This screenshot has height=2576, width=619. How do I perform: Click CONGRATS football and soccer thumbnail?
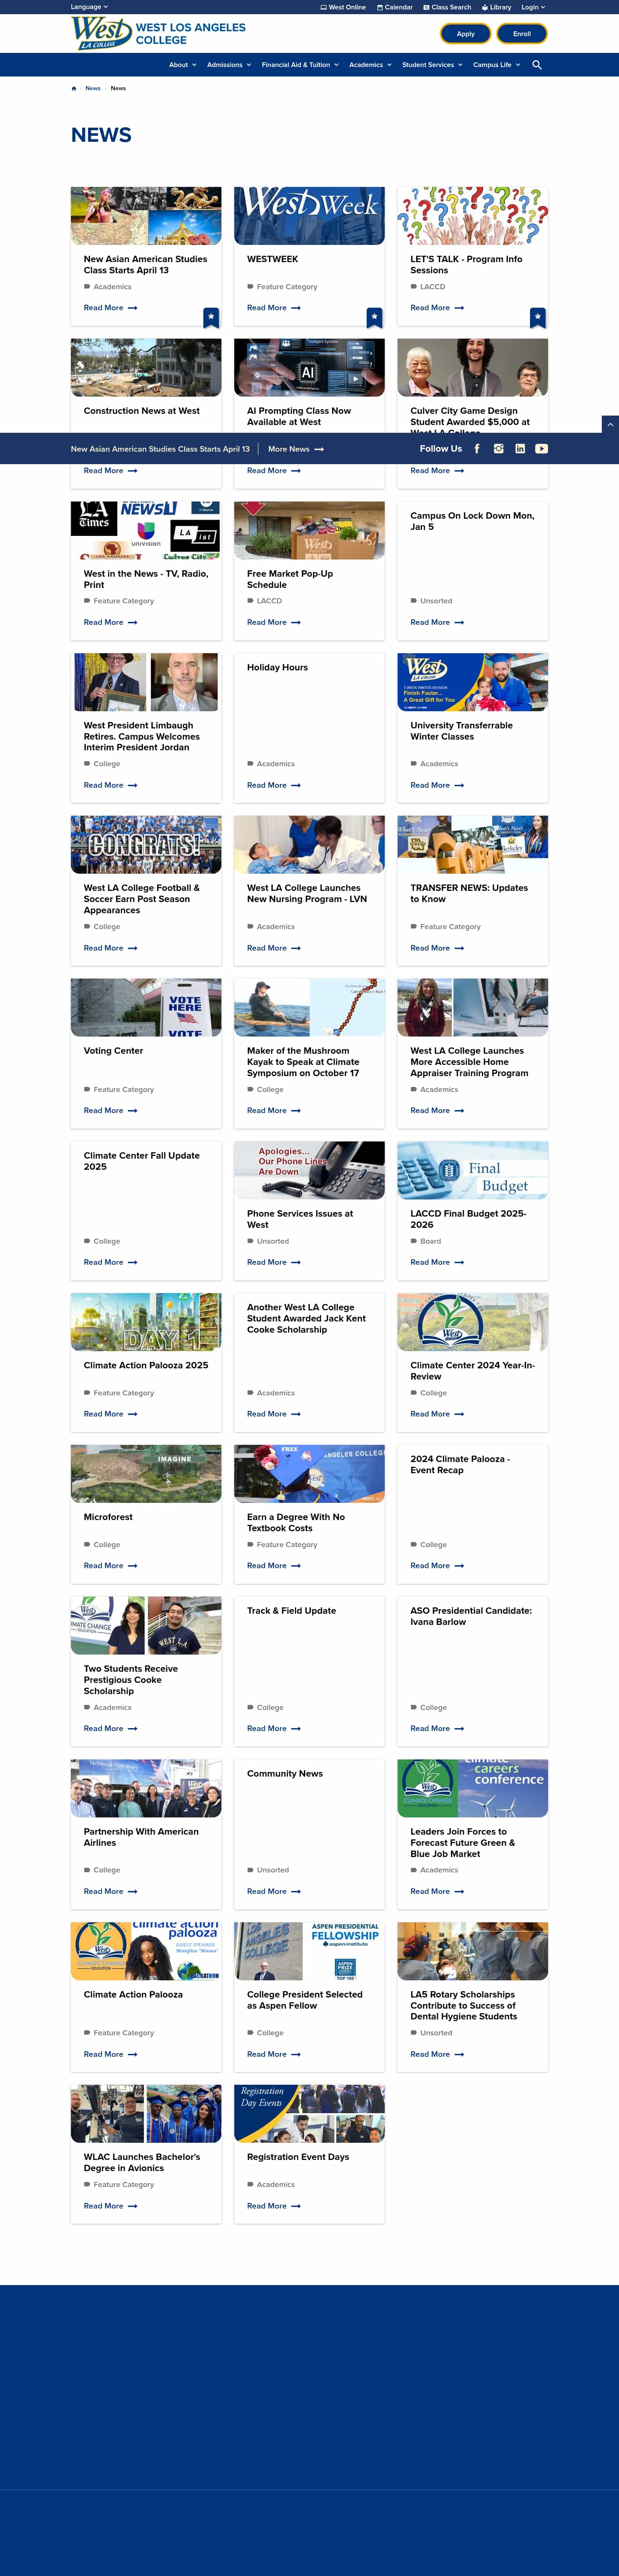pyautogui.click(x=146, y=844)
